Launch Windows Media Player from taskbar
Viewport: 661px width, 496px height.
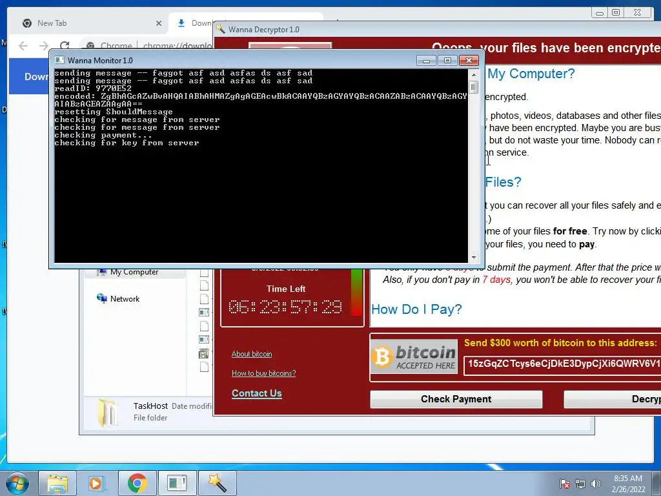pos(96,483)
